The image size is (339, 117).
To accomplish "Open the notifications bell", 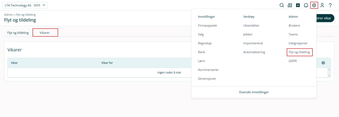I will pyautogui.click(x=306, y=5).
